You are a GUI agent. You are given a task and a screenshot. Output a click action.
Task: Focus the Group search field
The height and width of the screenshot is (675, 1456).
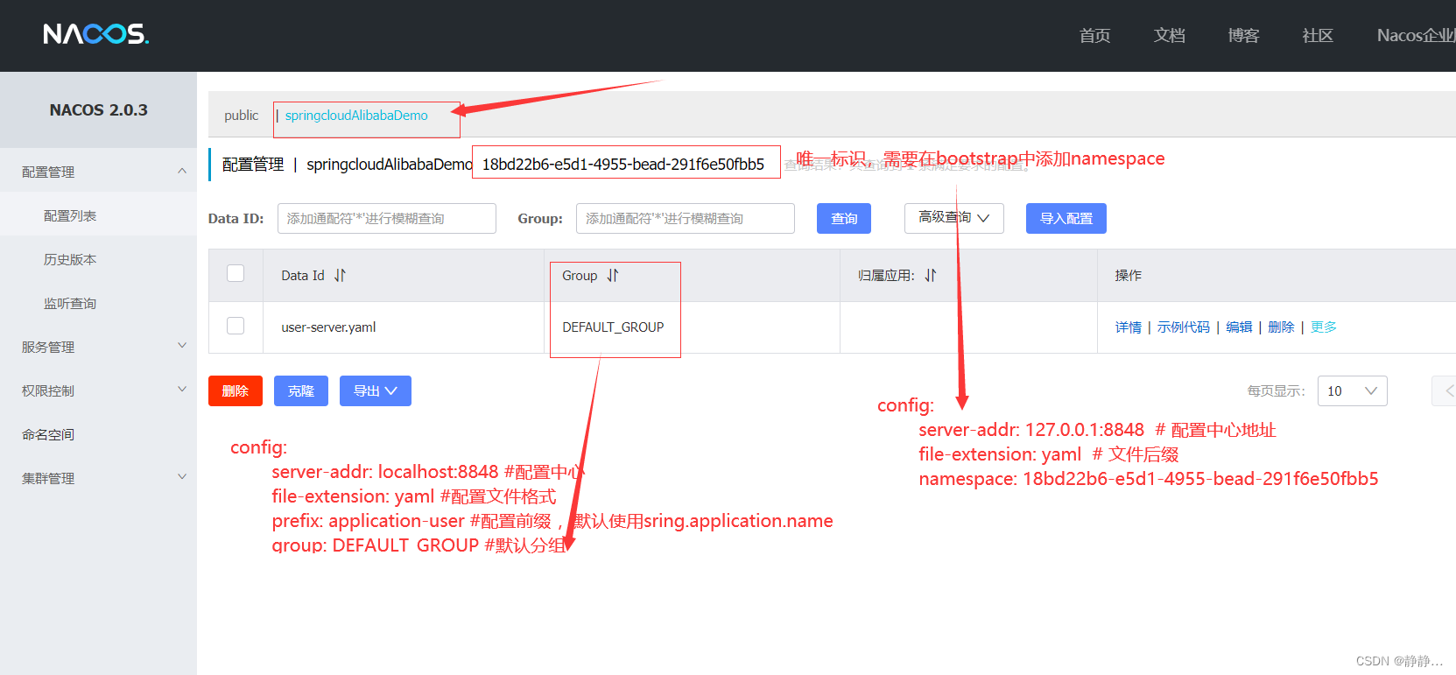click(x=686, y=218)
